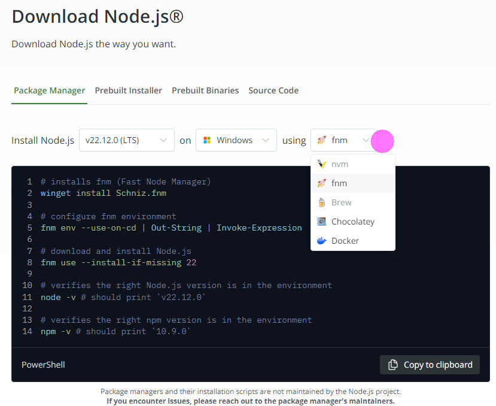Open the Windows platform dropdown

[236, 140]
